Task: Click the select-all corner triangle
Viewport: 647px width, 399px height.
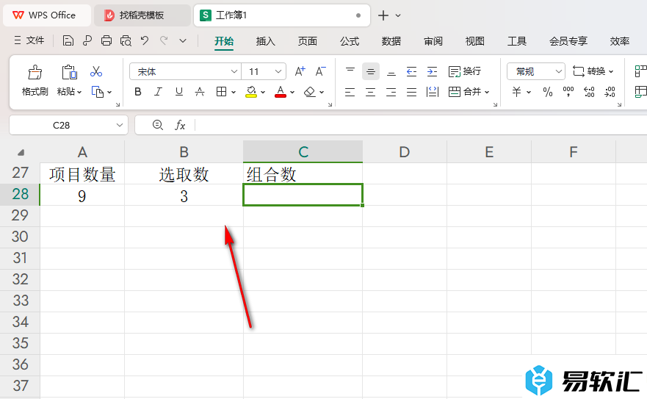Action: click(x=21, y=152)
